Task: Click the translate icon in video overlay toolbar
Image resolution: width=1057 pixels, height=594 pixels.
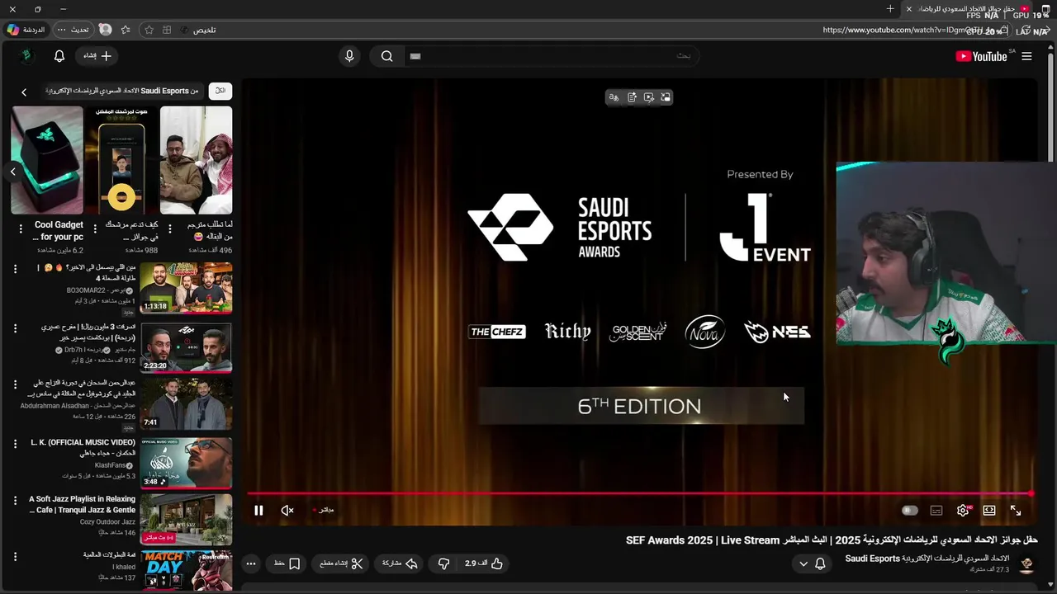Action: click(x=614, y=97)
